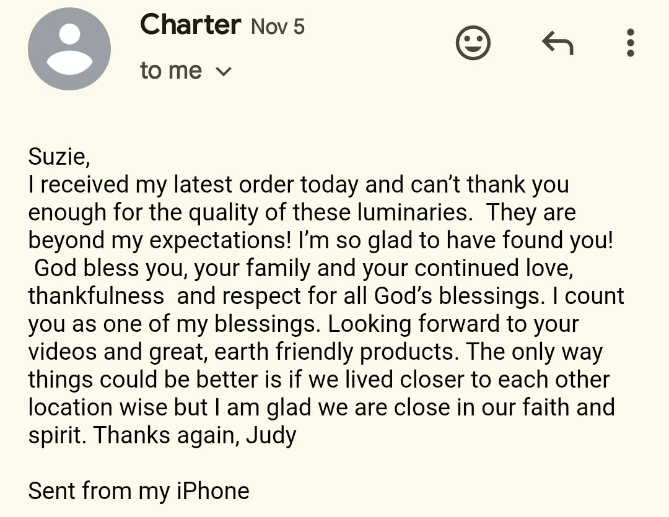669x517 pixels.
Task: Click "I received my latest order today" text
Action: point(193,185)
